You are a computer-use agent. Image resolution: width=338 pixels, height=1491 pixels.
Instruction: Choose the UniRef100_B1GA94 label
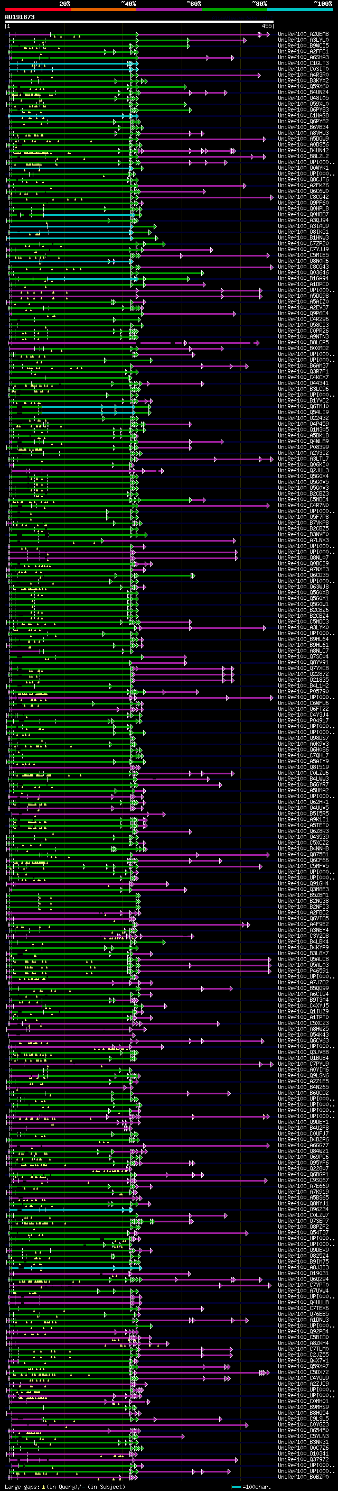(303, 278)
